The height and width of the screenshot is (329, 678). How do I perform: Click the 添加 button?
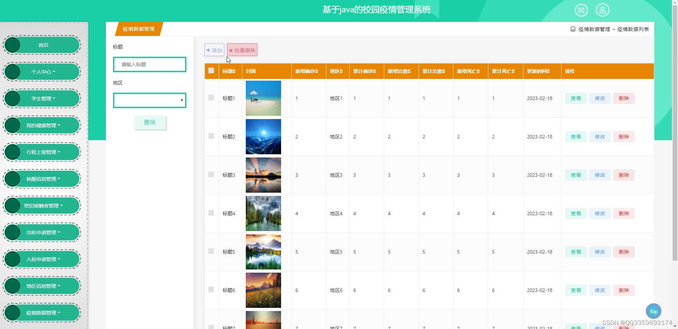[214, 50]
